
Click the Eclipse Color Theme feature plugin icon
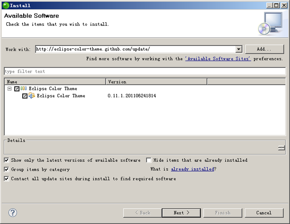click(x=32, y=95)
